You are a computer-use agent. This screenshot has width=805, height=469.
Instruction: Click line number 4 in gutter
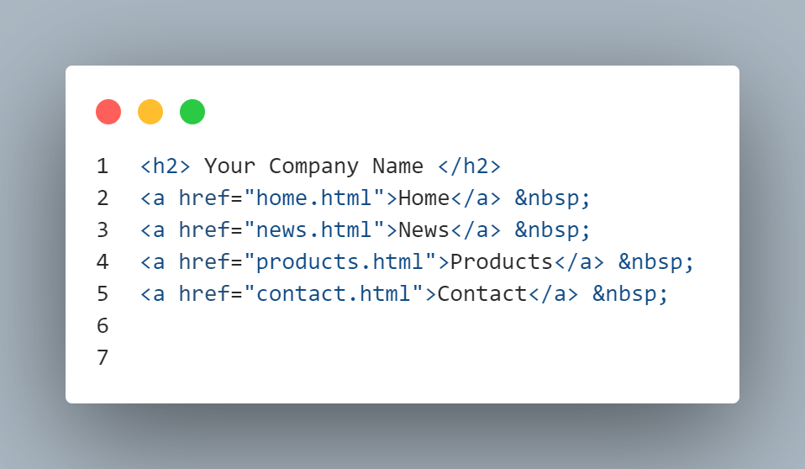click(x=103, y=262)
